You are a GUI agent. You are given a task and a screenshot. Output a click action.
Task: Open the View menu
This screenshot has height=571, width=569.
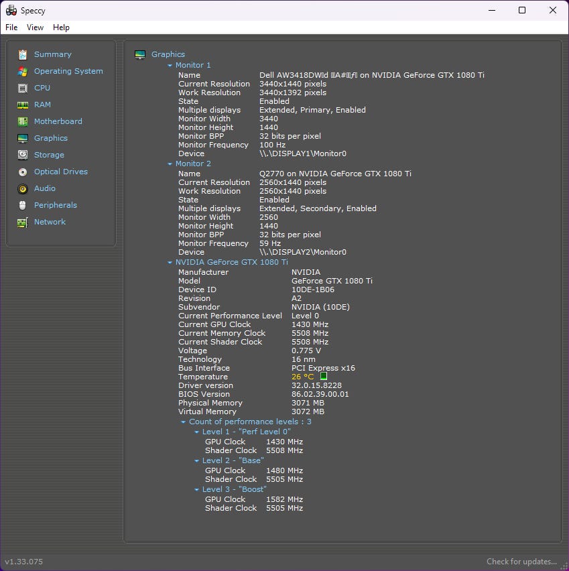(35, 27)
